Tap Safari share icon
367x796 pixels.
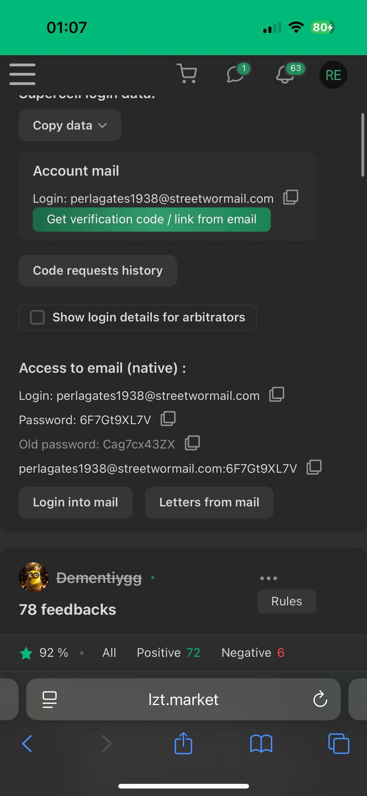[183, 743]
